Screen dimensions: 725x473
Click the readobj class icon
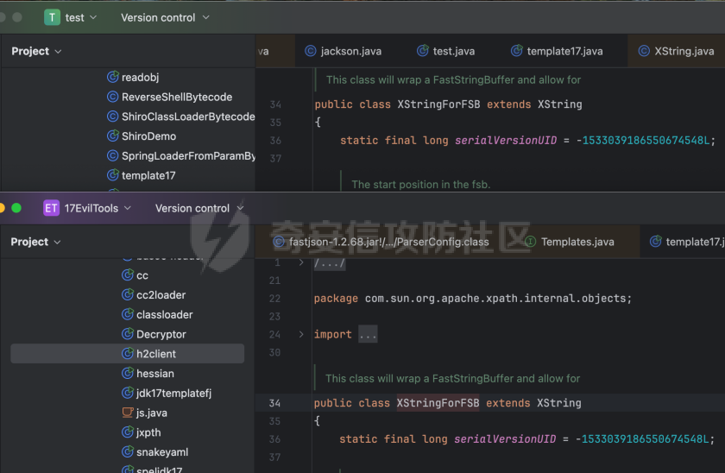(113, 77)
